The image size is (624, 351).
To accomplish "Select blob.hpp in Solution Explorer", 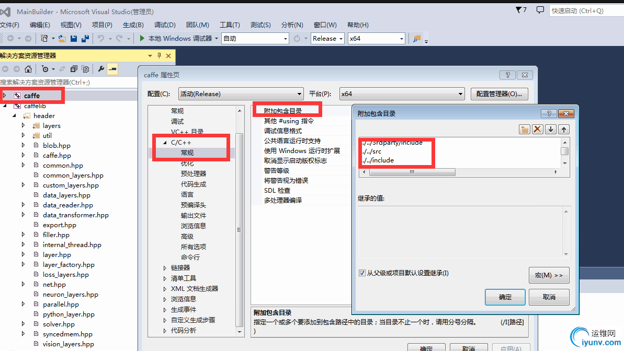I will [56, 146].
